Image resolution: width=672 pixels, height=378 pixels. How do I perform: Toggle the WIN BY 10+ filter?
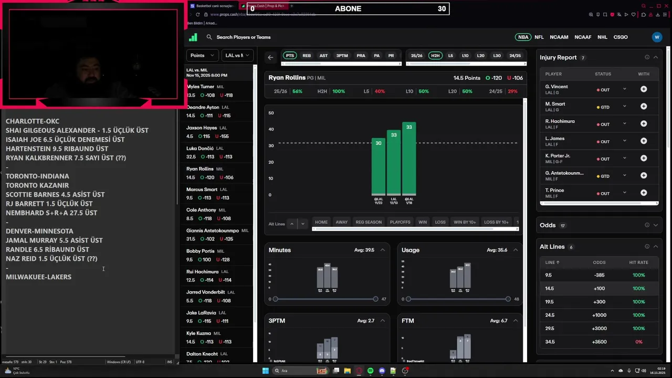point(465,222)
